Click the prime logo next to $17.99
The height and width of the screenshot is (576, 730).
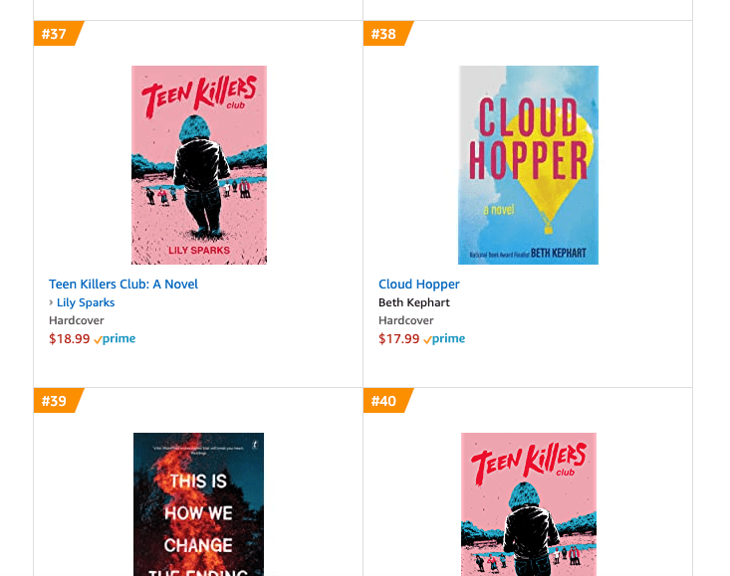(x=444, y=339)
